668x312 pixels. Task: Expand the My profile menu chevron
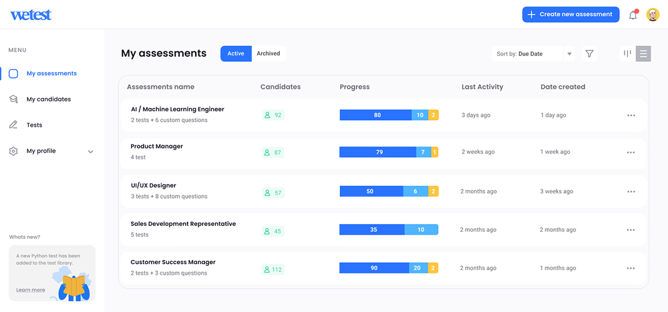(x=90, y=151)
